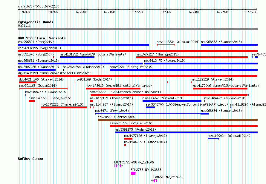Click nsv3405757 (Audano2019) tiny marker
This screenshot has width=266, height=184.
point(26,95)
